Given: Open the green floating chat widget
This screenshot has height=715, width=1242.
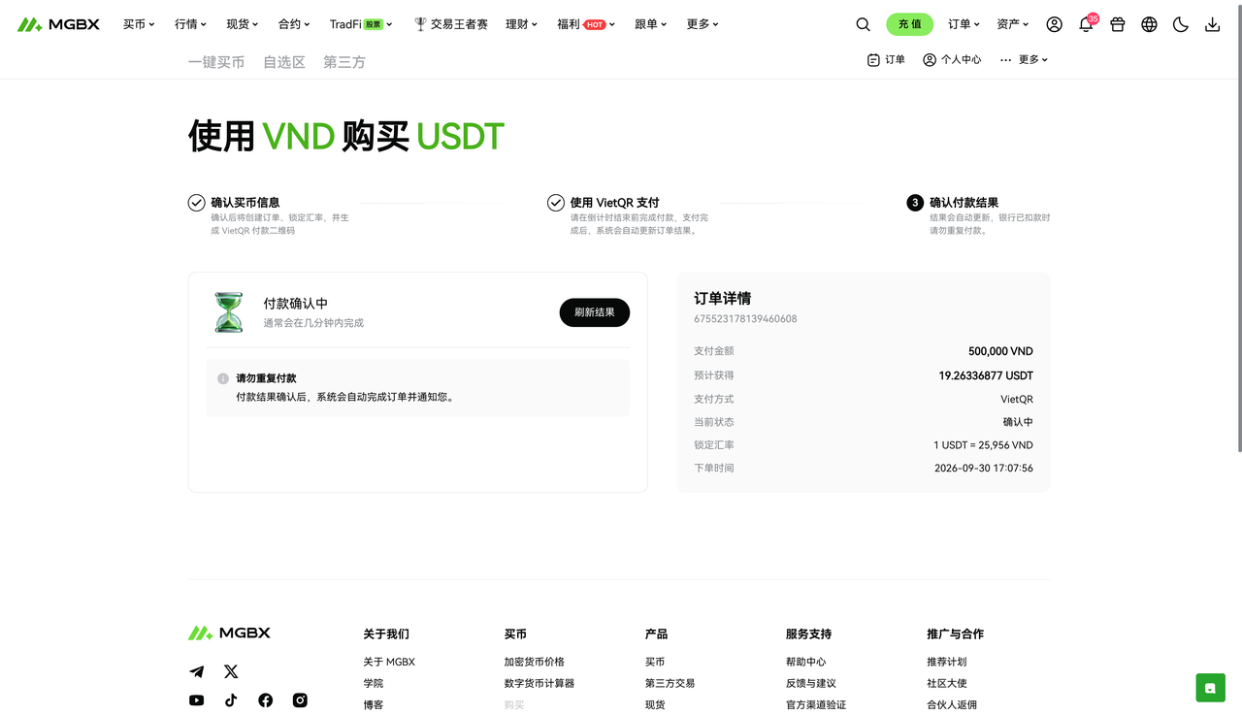Looking at the screenshot, I should tap(1210, 688).
